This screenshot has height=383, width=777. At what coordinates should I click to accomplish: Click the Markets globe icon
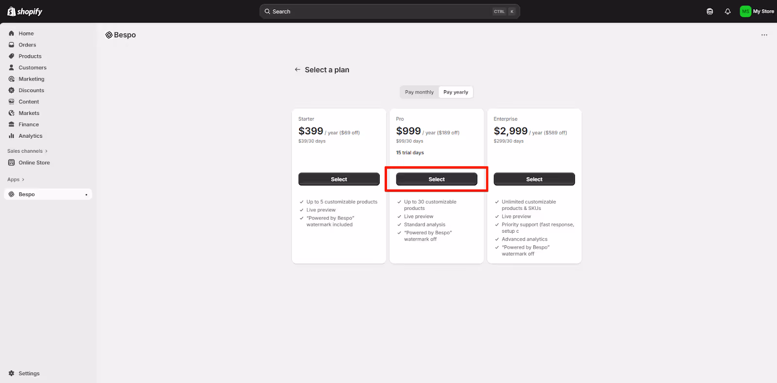pyautogui.click(x=12, y=113)
